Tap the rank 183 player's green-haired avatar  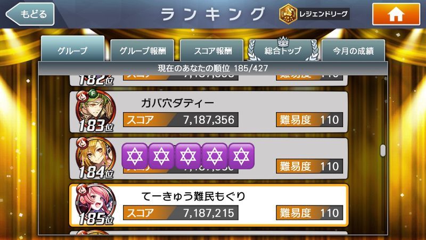tap(96, 110)
